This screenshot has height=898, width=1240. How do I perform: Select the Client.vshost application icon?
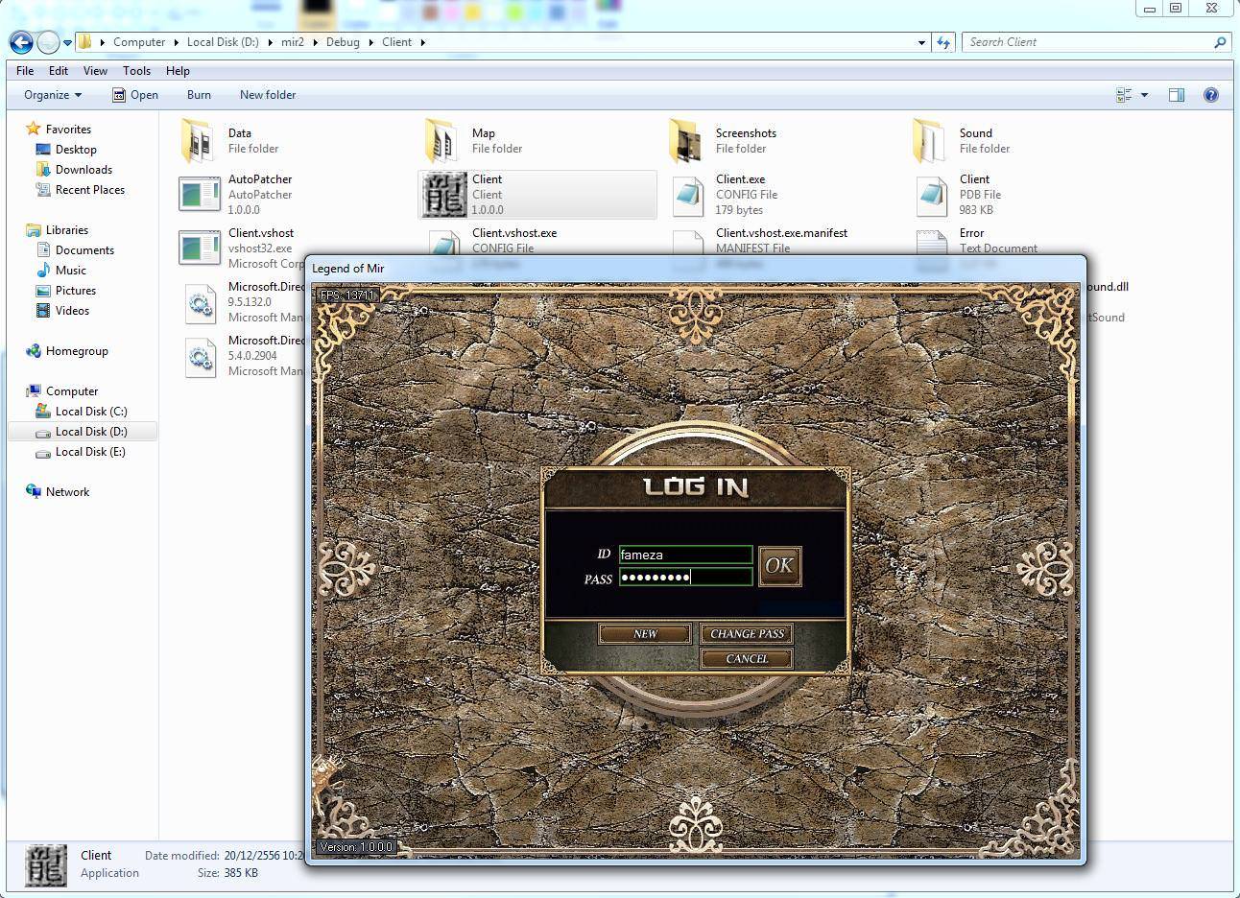(200, 248)
